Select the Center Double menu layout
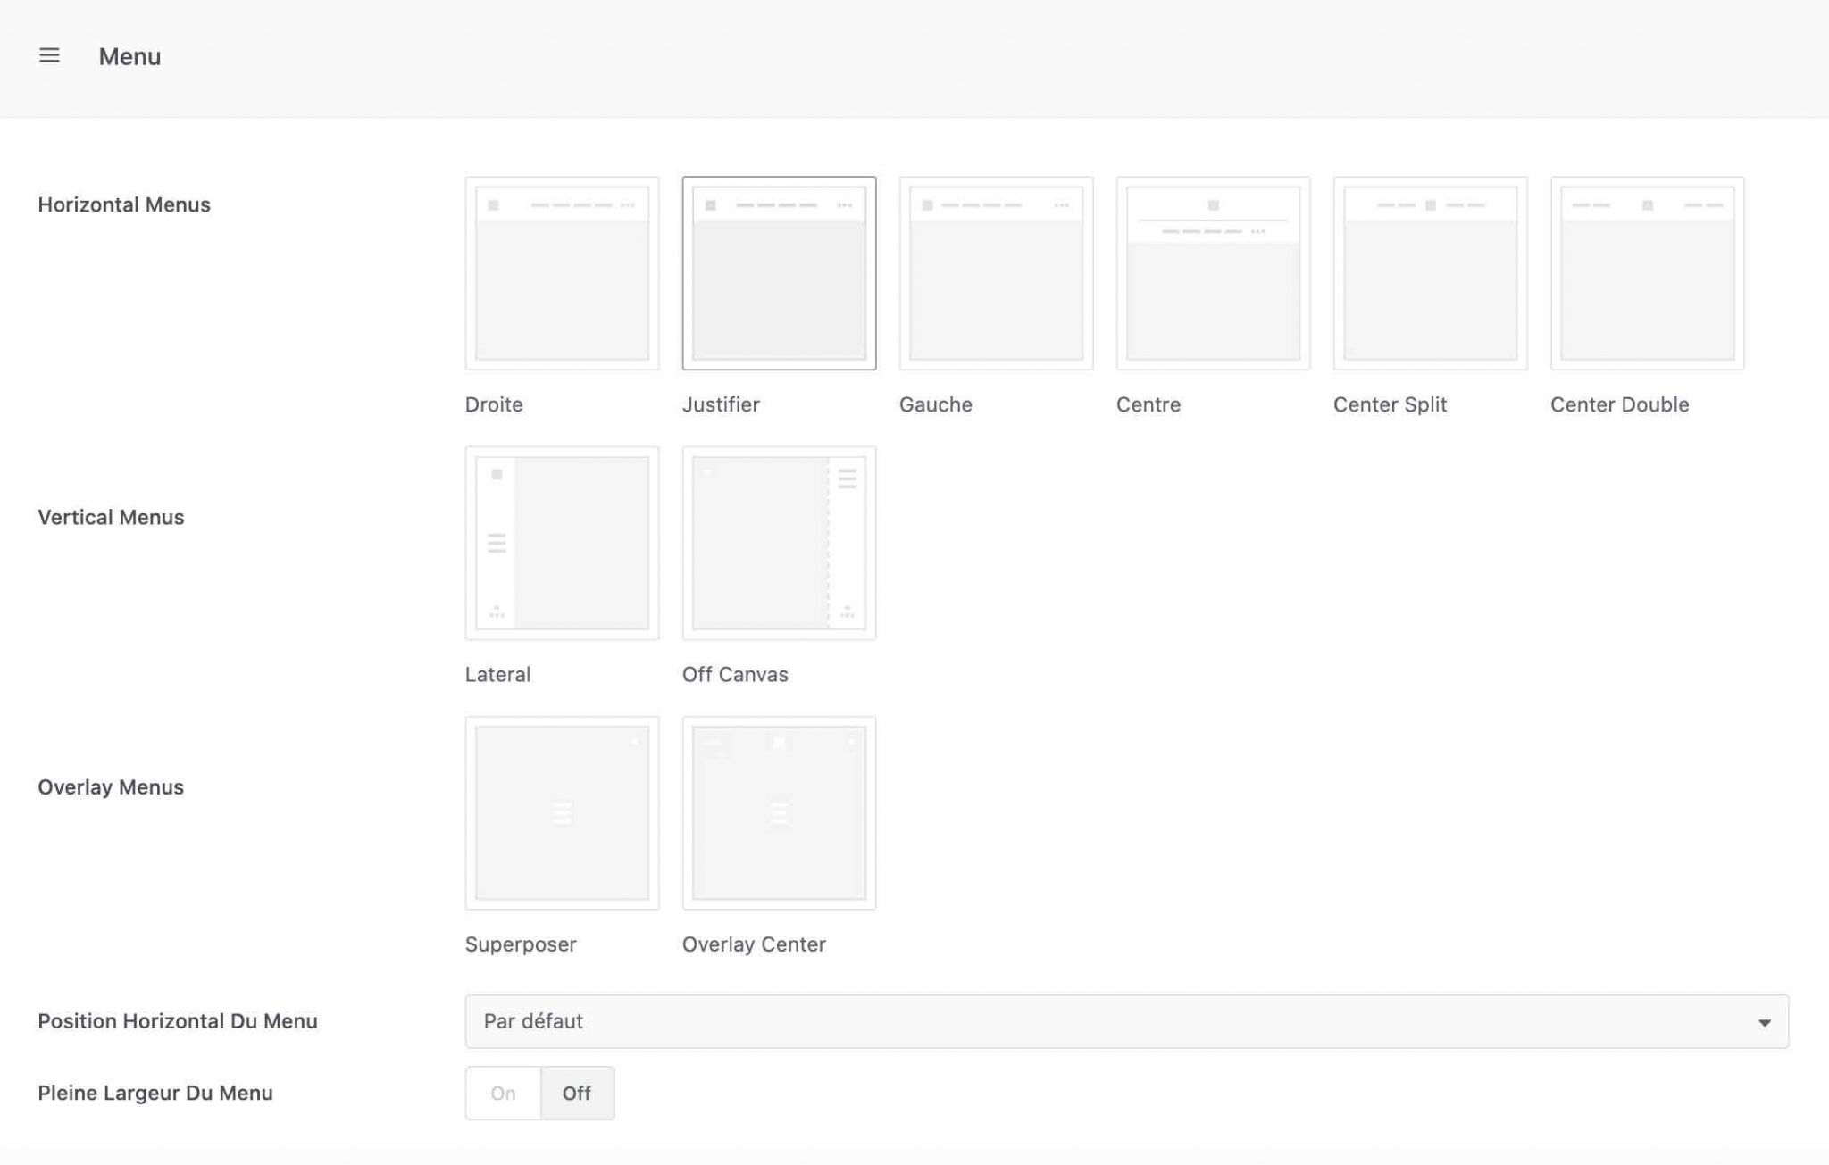 coord(1647,273)
